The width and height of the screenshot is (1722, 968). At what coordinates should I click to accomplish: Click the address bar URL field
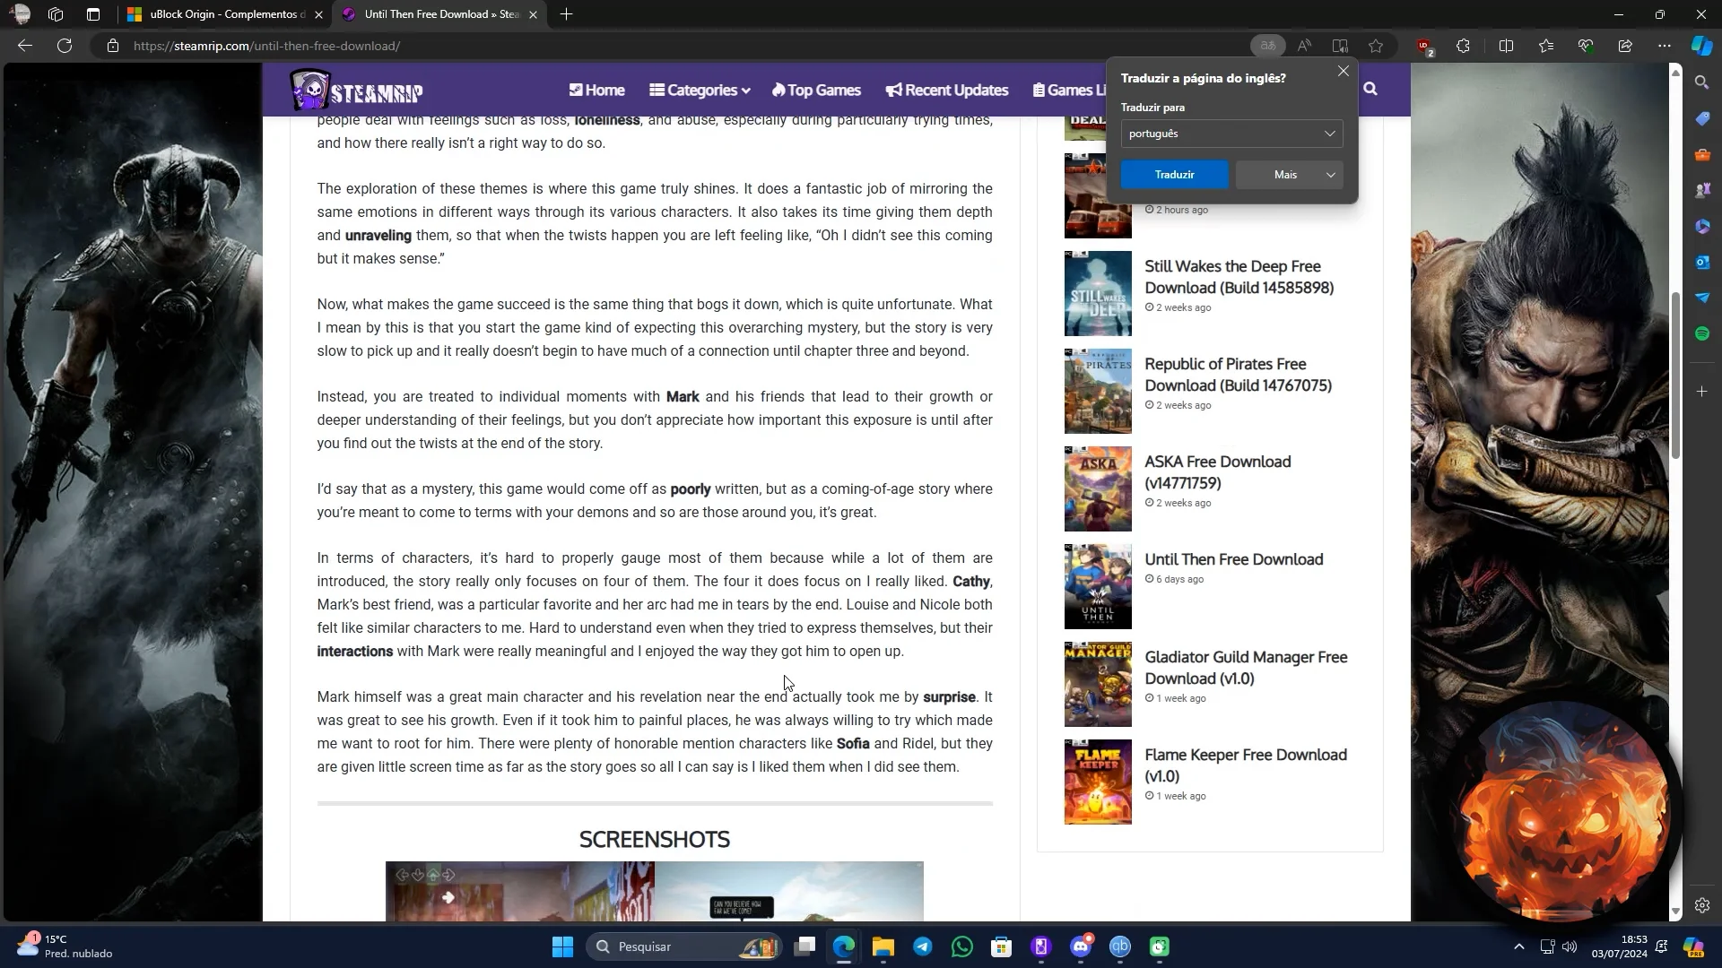point(673,46)
